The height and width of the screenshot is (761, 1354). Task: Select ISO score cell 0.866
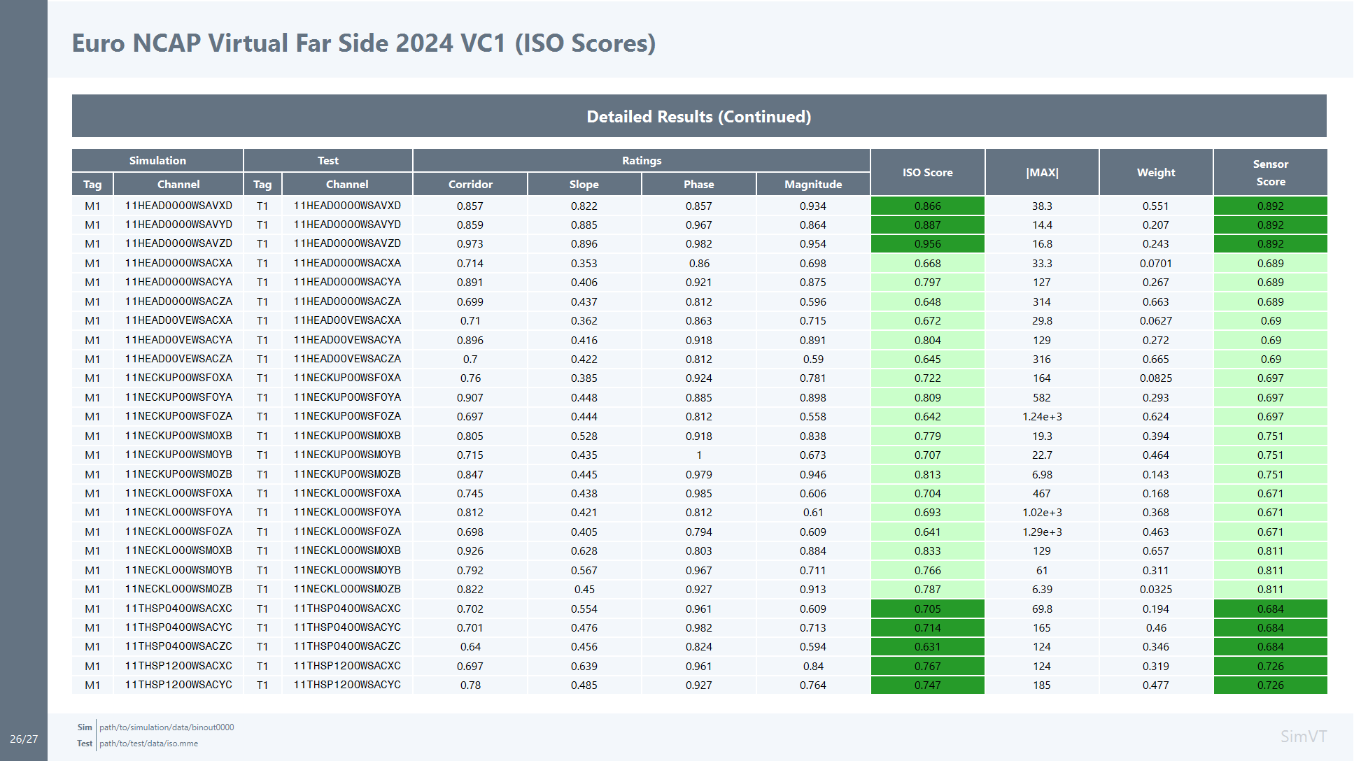(x=927, y=206)
